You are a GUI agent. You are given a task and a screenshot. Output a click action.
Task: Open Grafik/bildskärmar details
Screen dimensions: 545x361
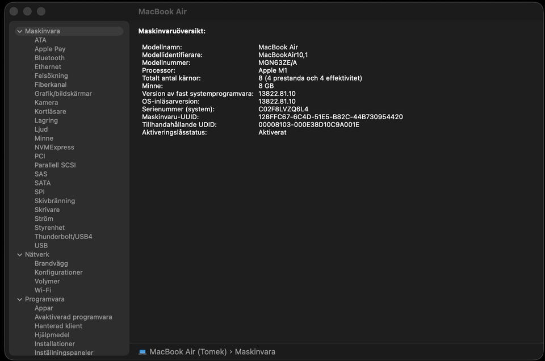[x=63, y=94]
